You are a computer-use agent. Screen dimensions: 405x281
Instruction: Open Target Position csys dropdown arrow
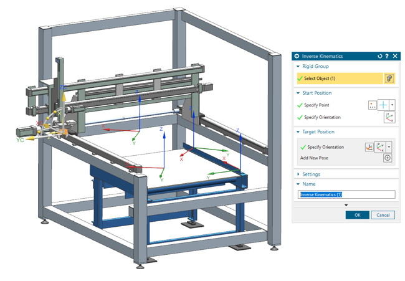click(x=389, y=147)
